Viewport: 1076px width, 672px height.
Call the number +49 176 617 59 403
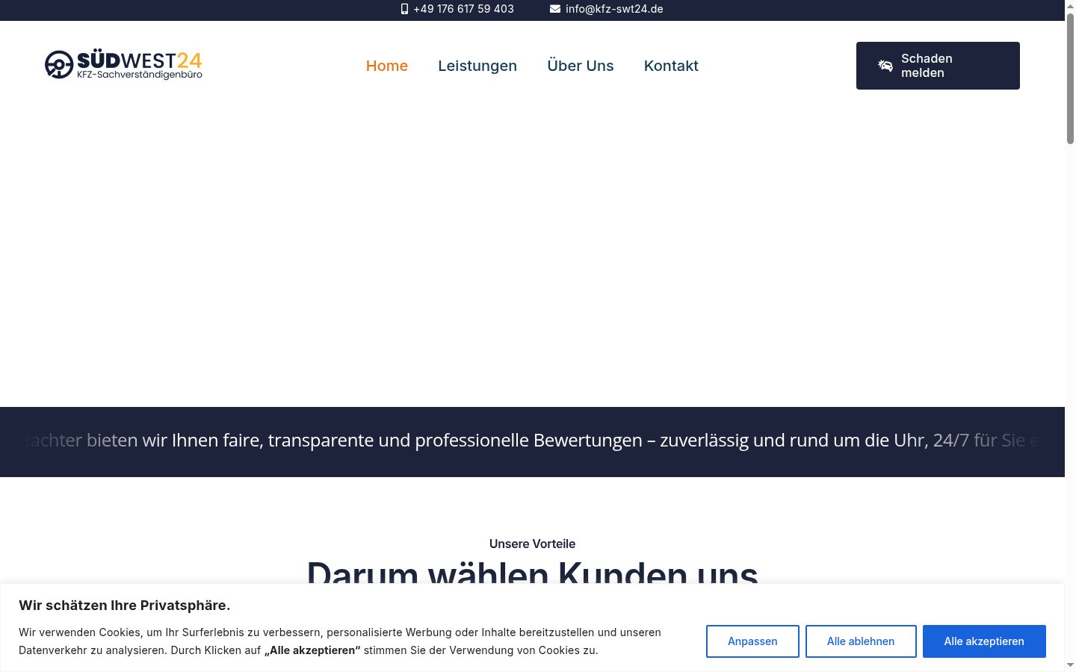(463, 9)
